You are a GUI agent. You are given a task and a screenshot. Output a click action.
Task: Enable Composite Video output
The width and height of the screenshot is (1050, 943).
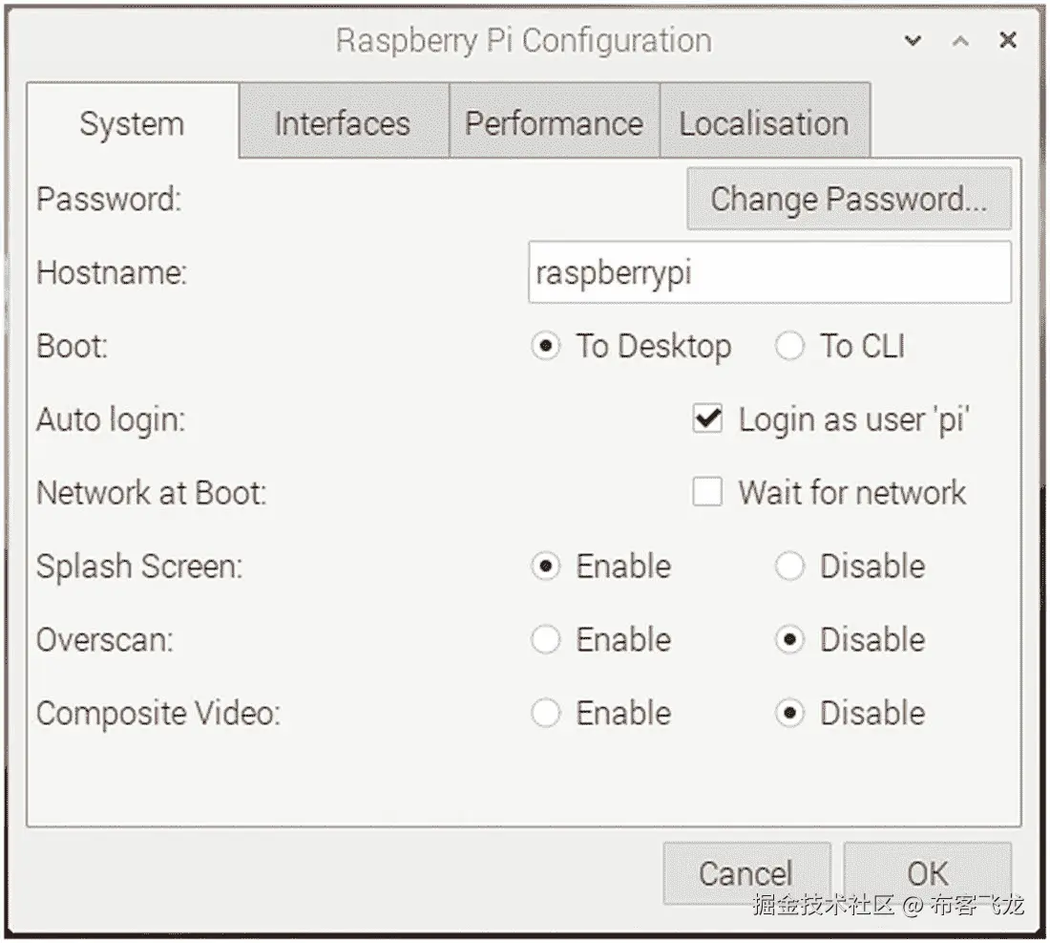pos(545,713)
